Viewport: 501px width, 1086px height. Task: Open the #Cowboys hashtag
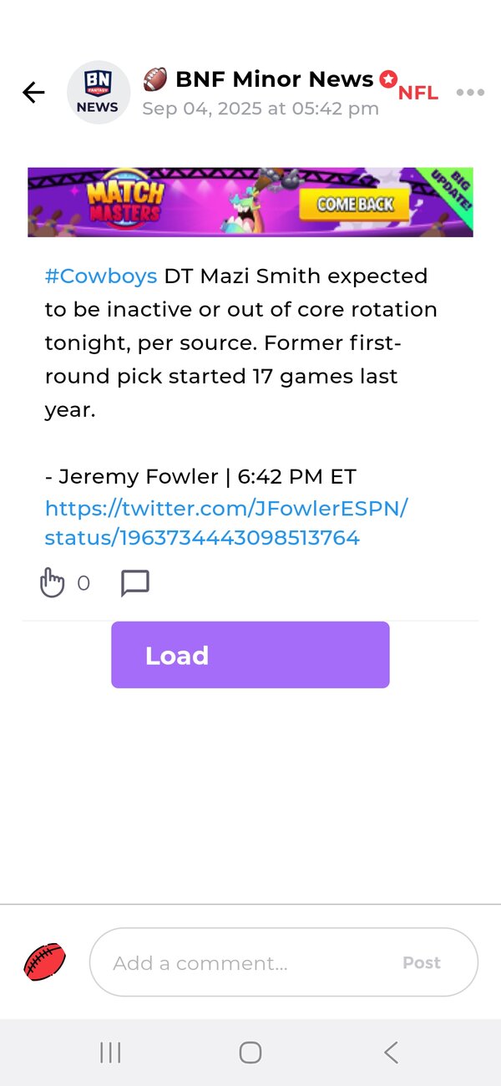pyautogui.click(x=100, y=276)
